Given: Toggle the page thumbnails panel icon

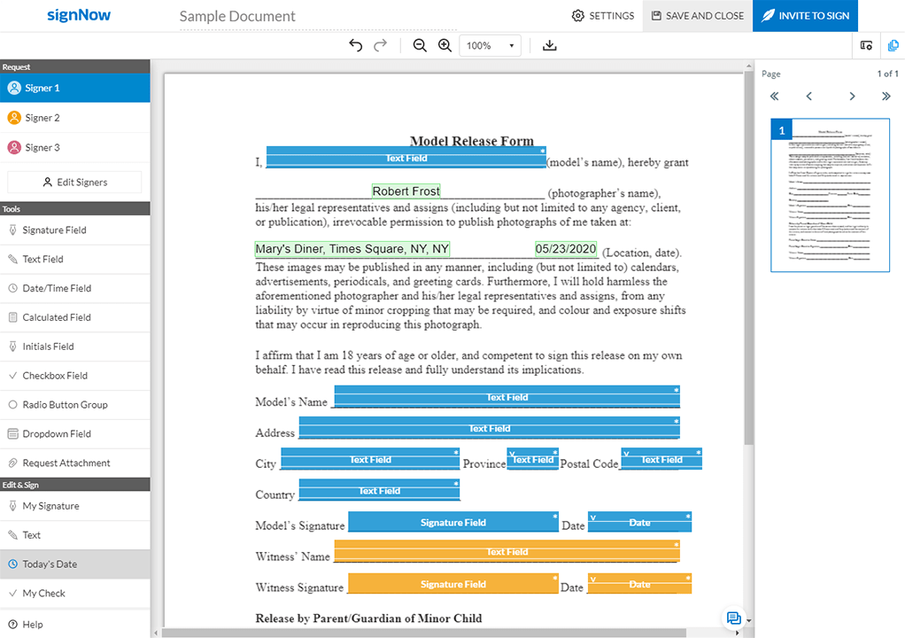Looking at the screenshot, I should (893, 45).
